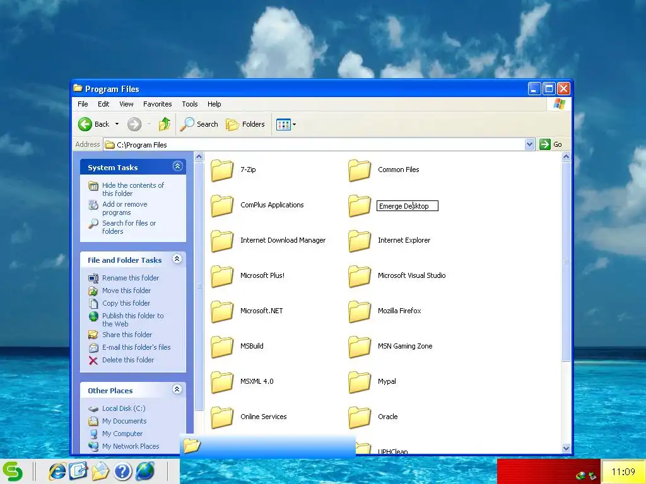
Task: Select the Internet Explorer folder icon
Action: pos(360,241)
